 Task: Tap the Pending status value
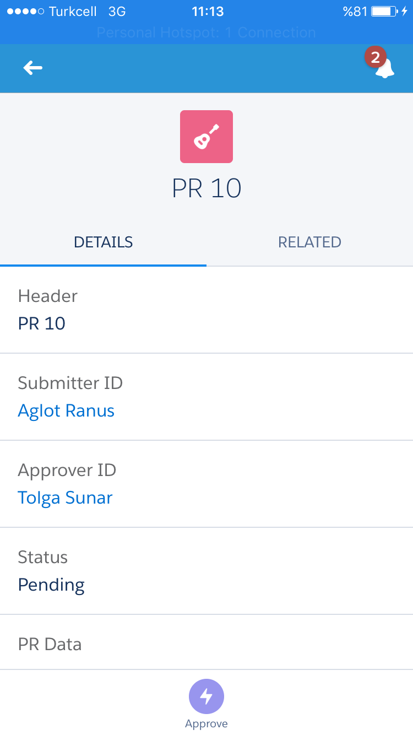tap(51, 585)
